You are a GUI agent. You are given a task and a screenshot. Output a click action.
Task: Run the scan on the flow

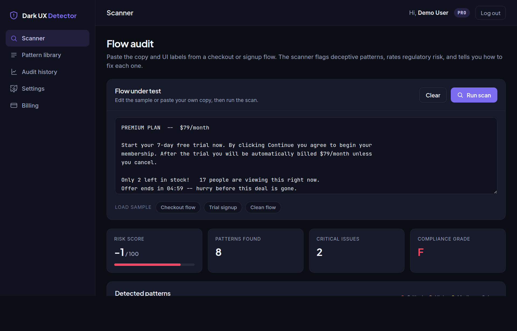pos(474,95)
